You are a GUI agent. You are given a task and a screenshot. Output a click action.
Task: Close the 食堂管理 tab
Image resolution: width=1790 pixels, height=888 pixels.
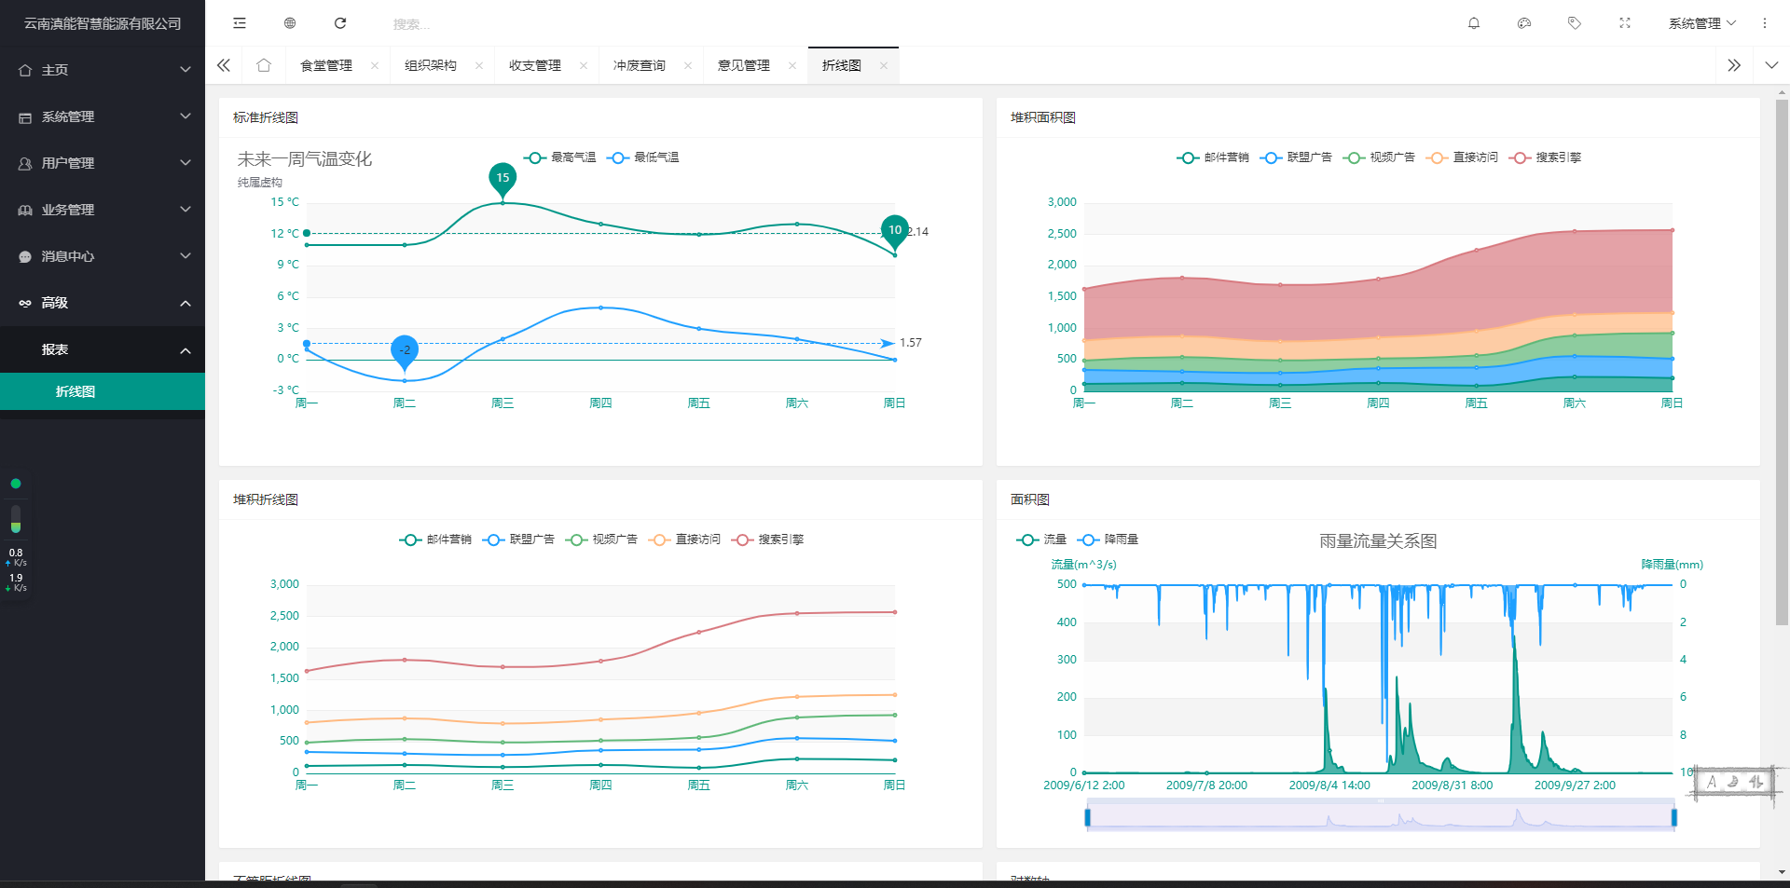(x=375, y=65)
